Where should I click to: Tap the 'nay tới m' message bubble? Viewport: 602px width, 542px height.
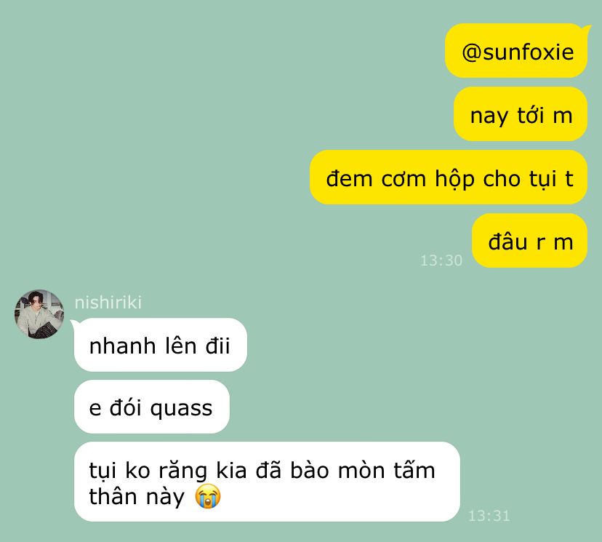pyautogui.click(x=521, y=114)
